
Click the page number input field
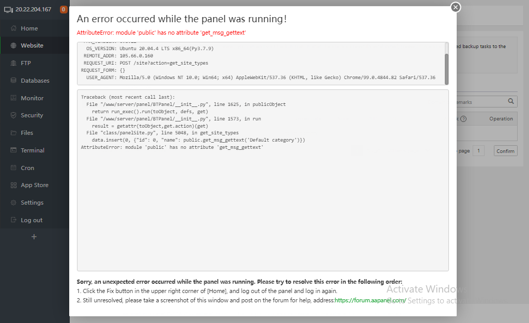click(479, 151)
